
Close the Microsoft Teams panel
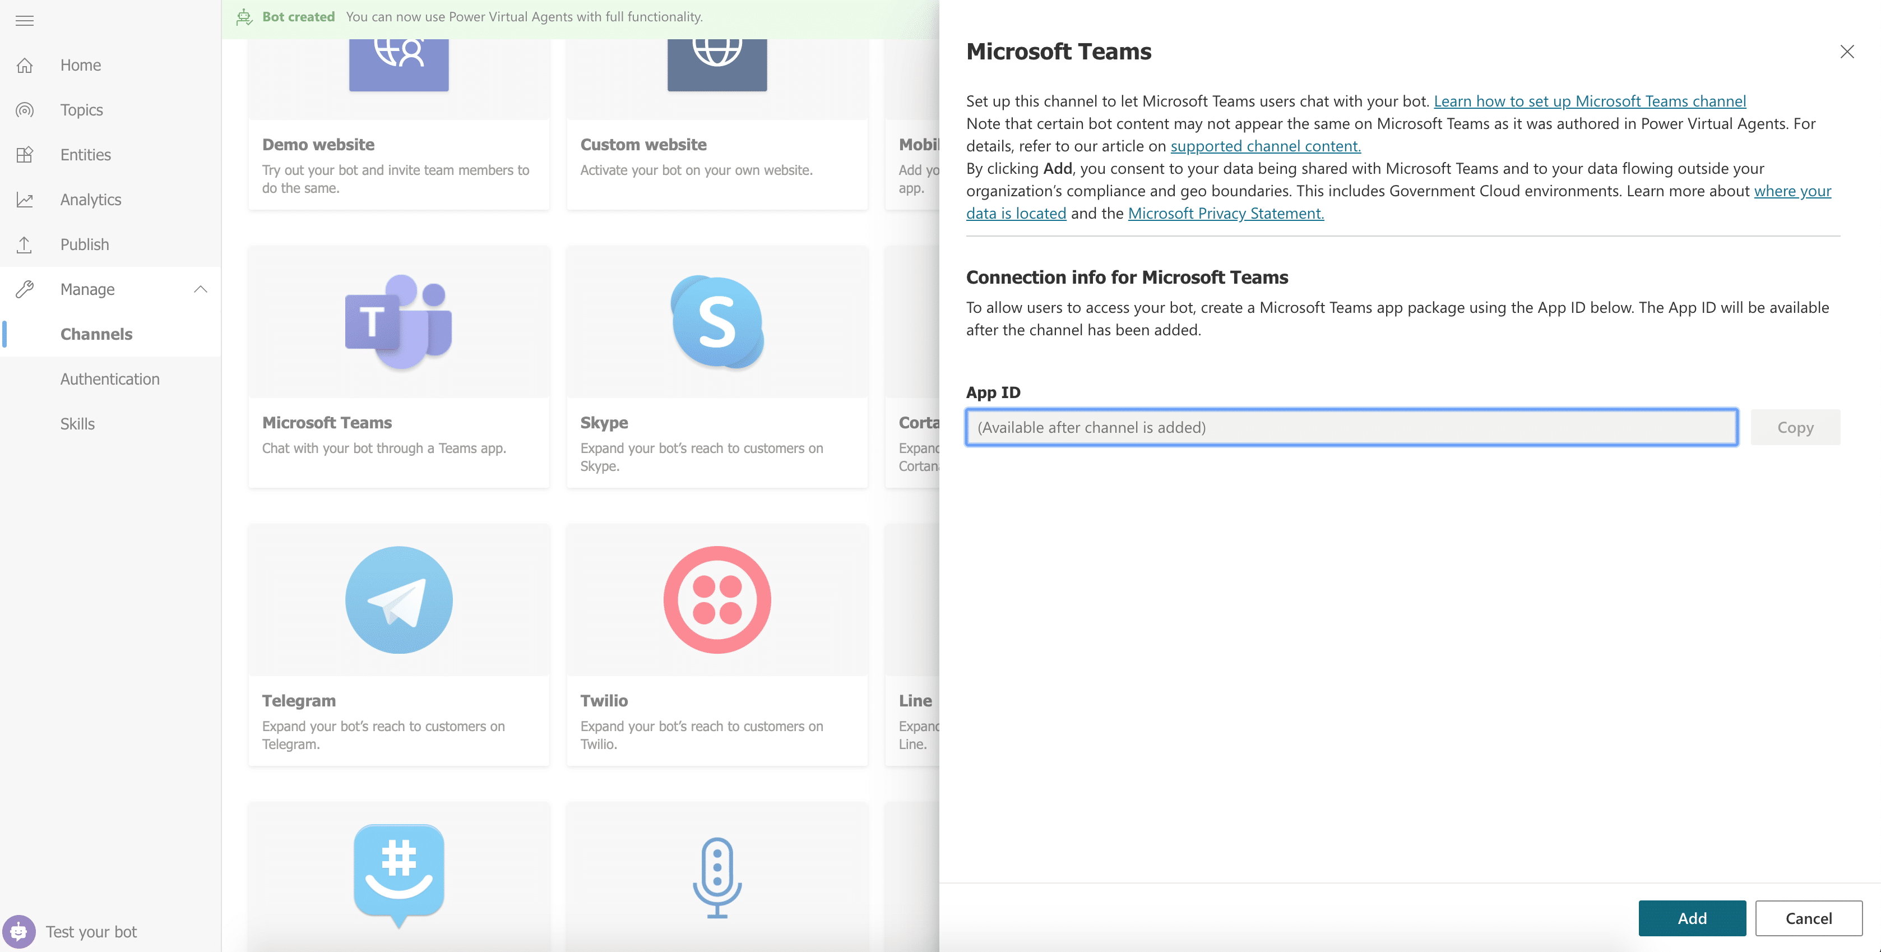point(1847,51)
